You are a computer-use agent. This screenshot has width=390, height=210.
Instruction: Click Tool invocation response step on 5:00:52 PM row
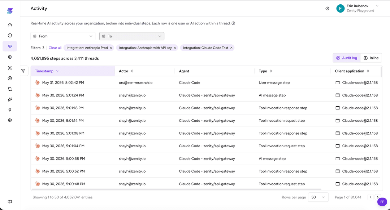click(x=283, y=171)
